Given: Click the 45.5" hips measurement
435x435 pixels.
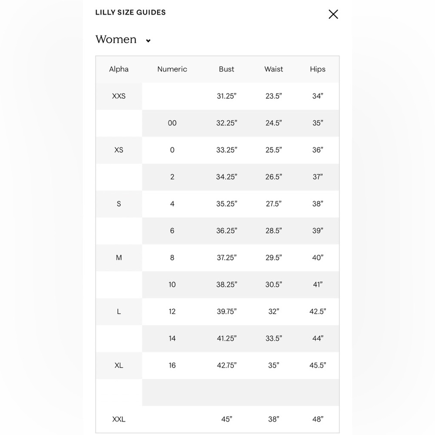Looking at the screenshot, I should click(318, 365).
